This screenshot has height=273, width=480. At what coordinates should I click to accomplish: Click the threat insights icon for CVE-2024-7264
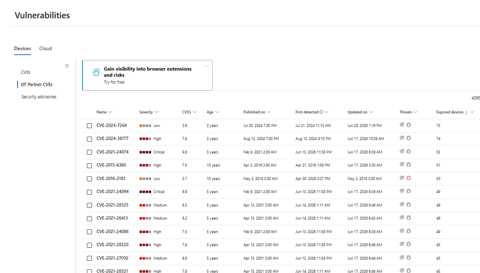click(x=402, y=125)
